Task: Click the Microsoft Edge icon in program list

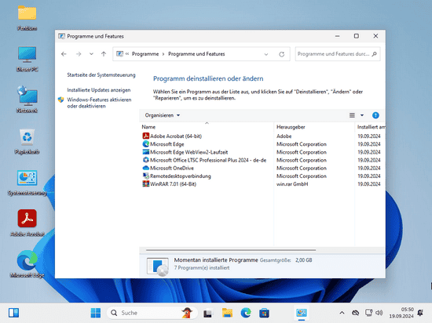Action: pyautogui.click(x=146, y=143)
